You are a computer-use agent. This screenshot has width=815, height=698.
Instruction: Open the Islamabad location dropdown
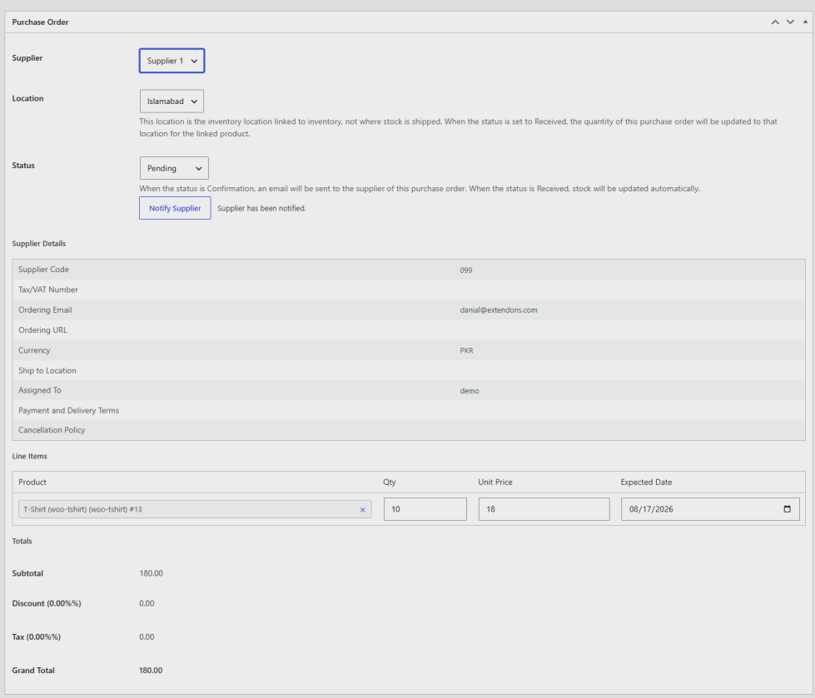(171, 101)
